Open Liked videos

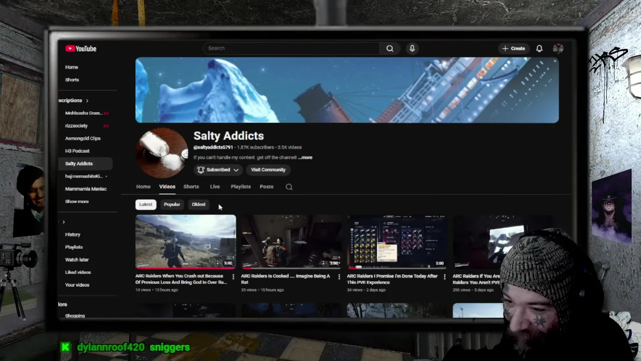point(78,272)
